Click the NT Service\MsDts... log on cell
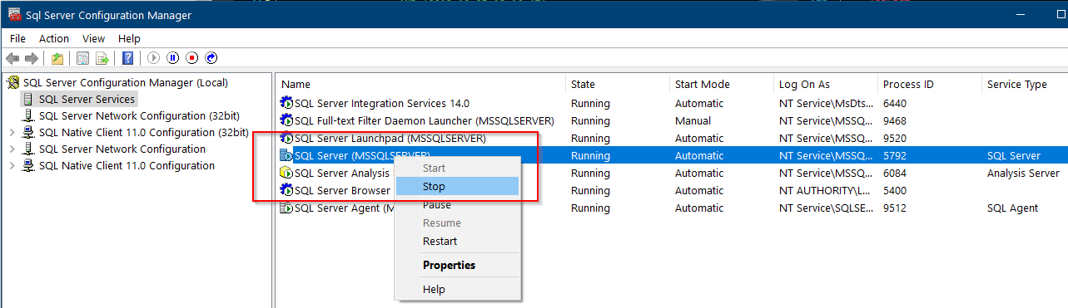Screen dimensions: 1068x308 pyautogui.click(x=825, y=103)
